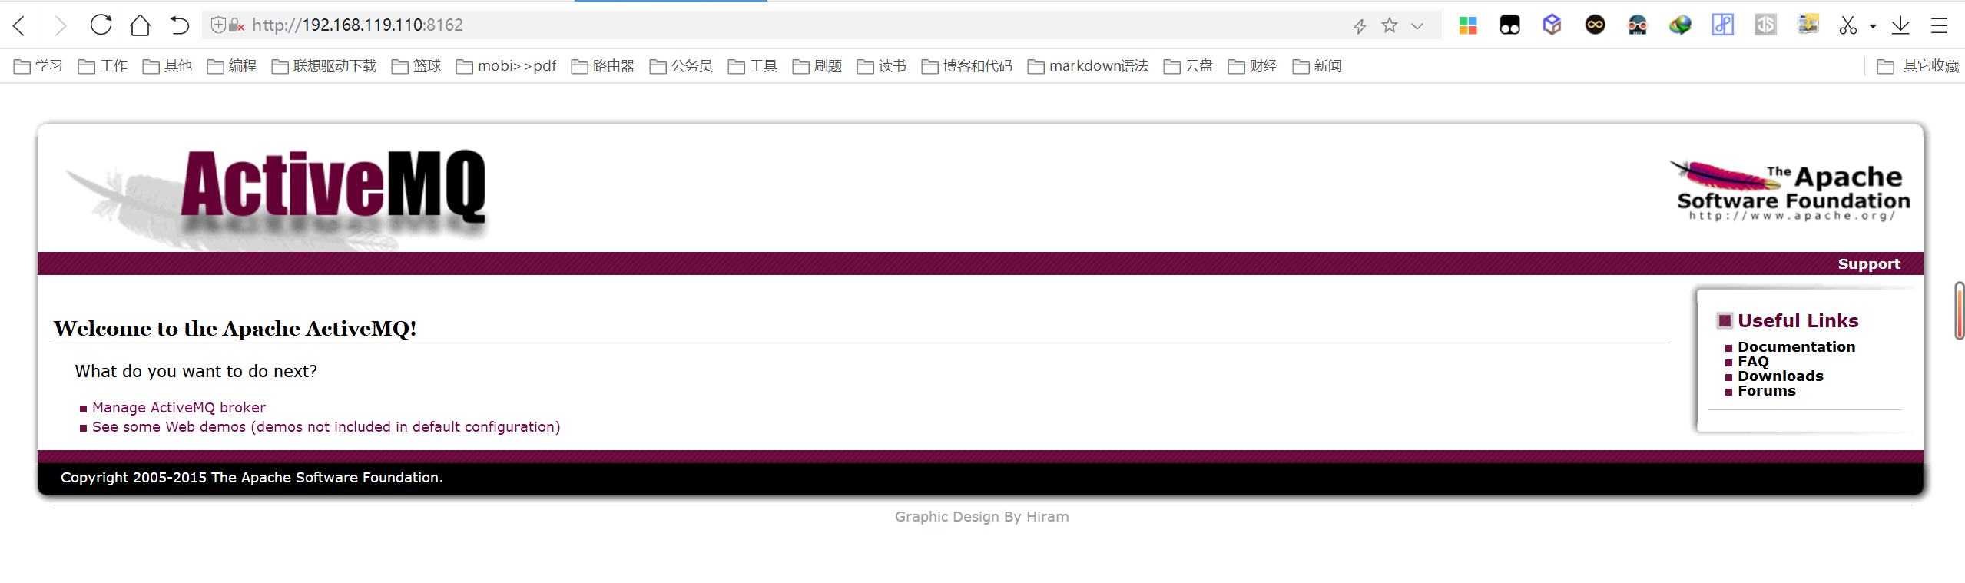Open the 工具 bookmarks folder
Viewport: 1965px width, 583px height.
753,66
